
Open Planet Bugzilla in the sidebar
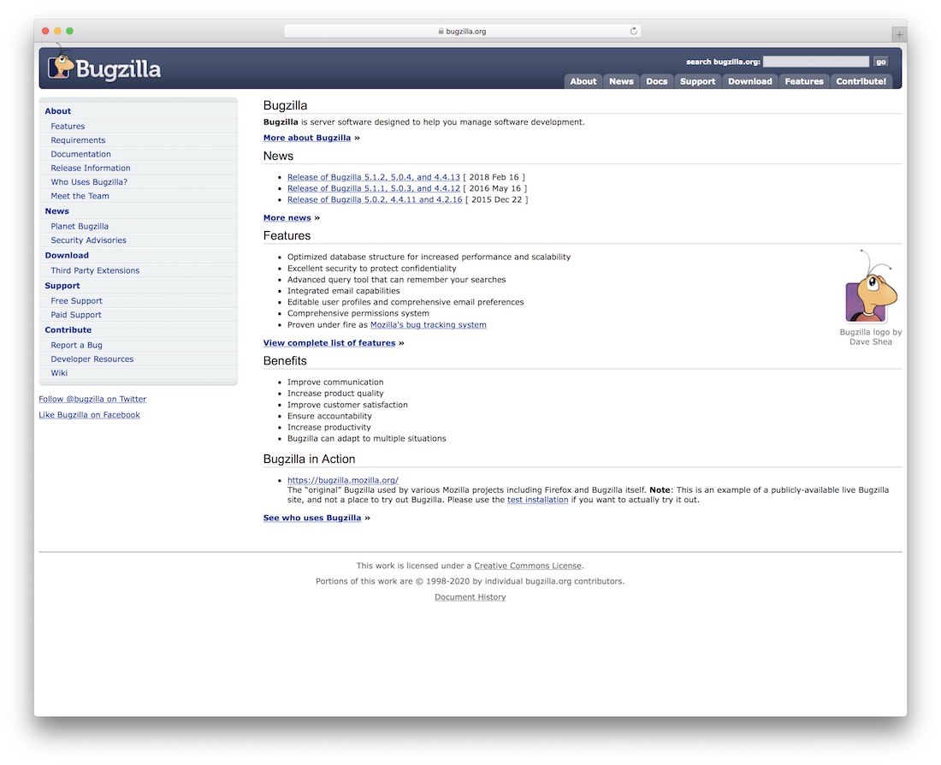click(80, 227)
